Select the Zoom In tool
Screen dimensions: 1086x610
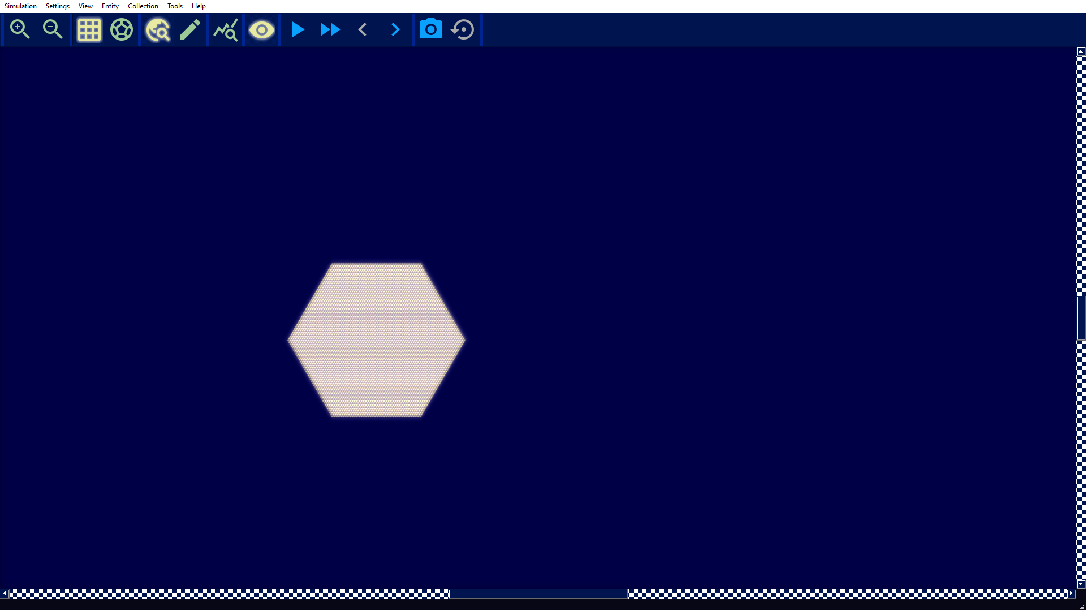pyautogui.click(x=20, y=29)
